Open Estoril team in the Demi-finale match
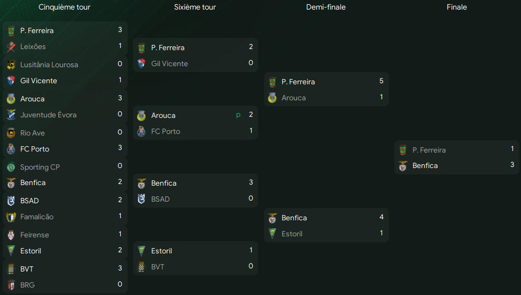This screenshot has height=295, width=521. (292, 234)
